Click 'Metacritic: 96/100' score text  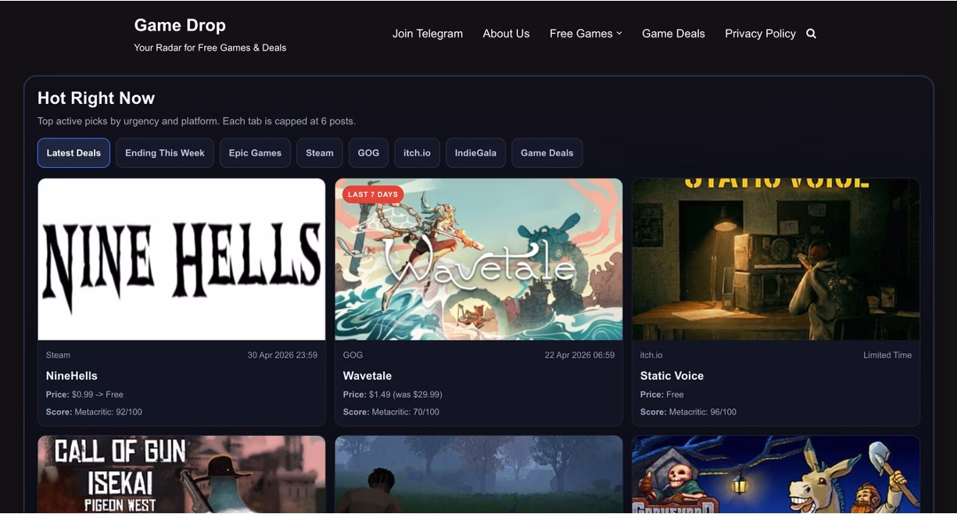click(x=703, y=412)
